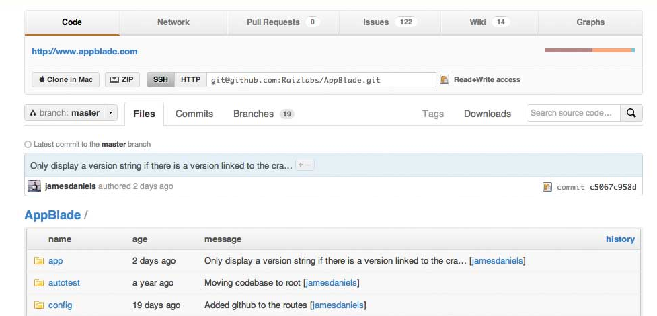This screenshot has height=316, width=657.
Task: Click the Branches count badge 19
Action: (x=287, y=114)
